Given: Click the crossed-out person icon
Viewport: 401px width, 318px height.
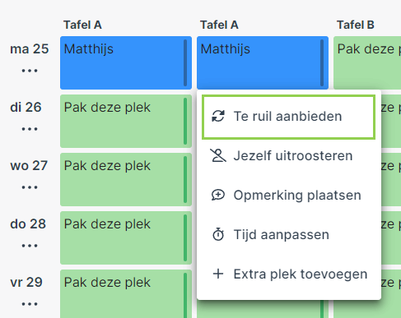Looking at the screenshot, I should point(218,155).
